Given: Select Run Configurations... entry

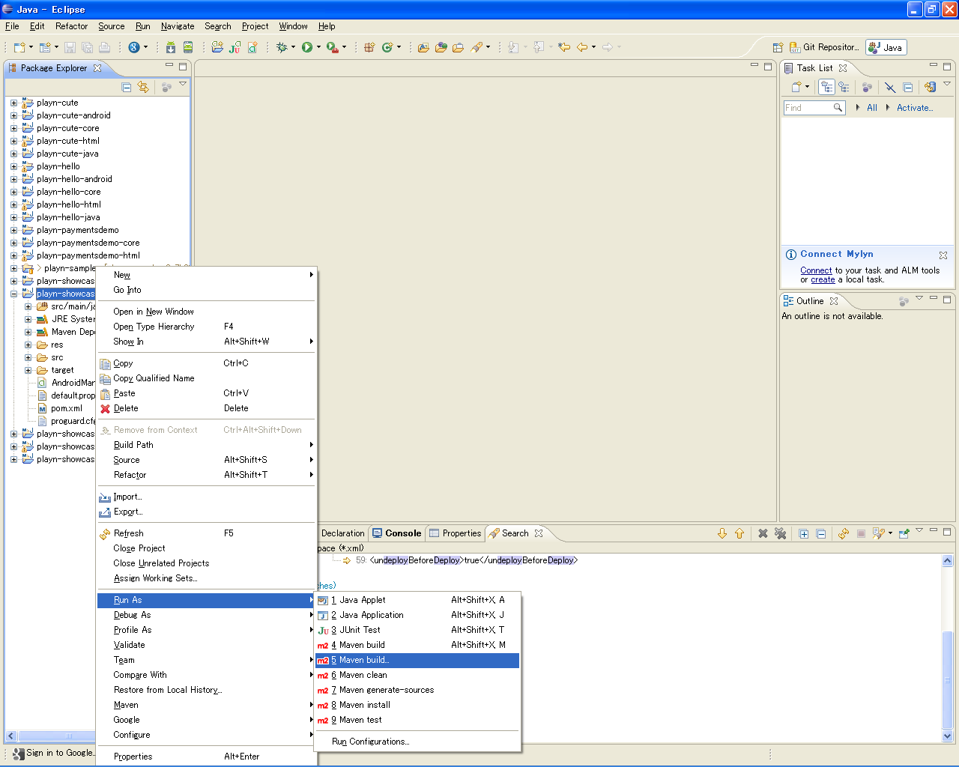Looking at the screenshot, I should coord(417,742).
